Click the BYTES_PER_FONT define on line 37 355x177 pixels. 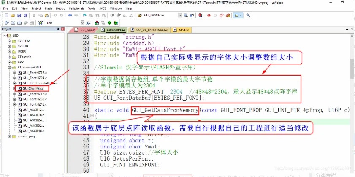tap(141, 92)
